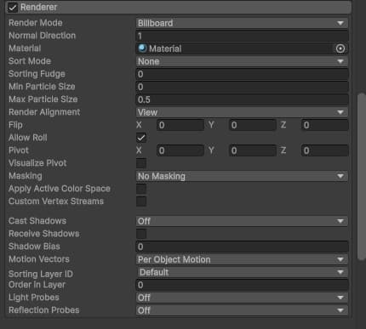366x329 pixels.
Task: Click the Shadow Bias label
Action: 34,247
